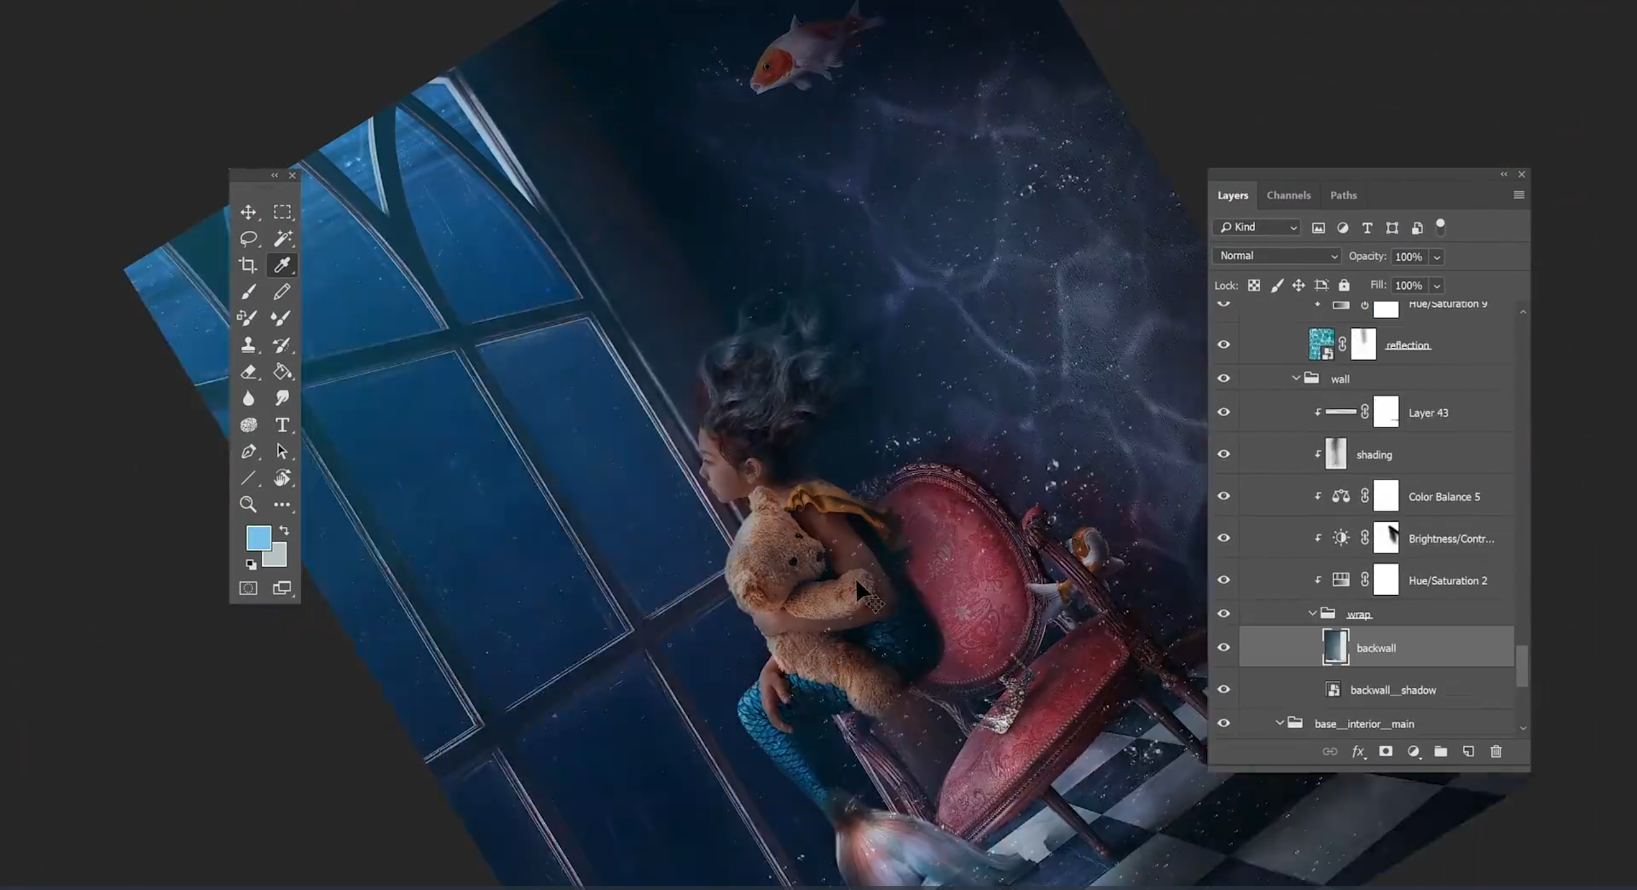Select the History Brush tool
Viewport: 1637px width, 890px height.
coord(282,345)
